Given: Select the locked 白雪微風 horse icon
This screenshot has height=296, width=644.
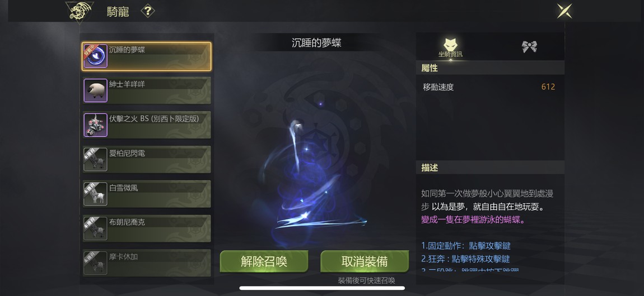Looking at the screenshot, I should [x=95, y=194].
